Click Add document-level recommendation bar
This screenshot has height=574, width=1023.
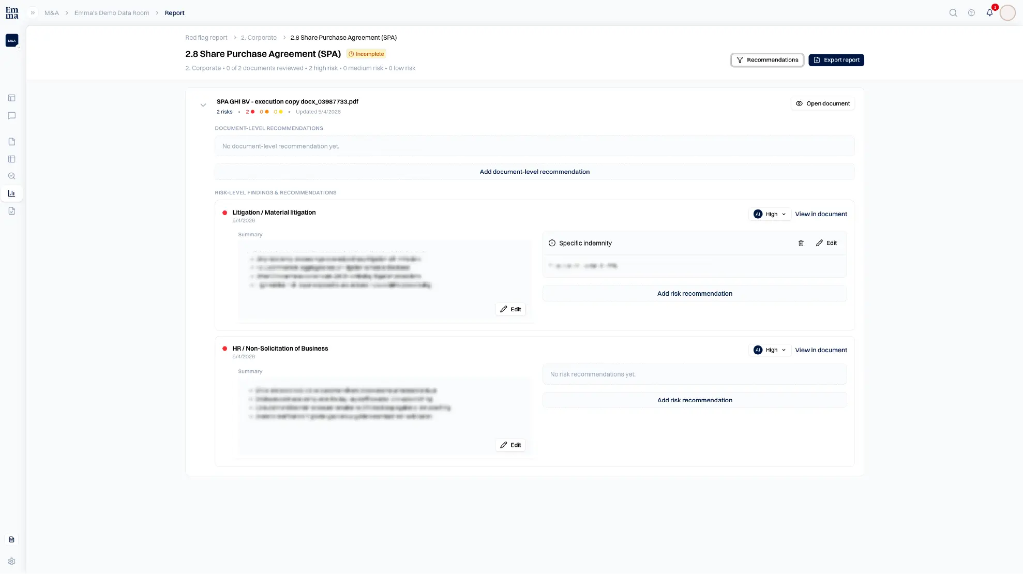(534, 172)
